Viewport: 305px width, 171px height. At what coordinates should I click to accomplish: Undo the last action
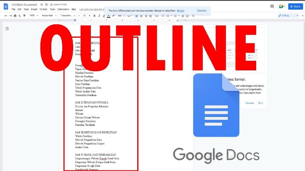[6, 16]
